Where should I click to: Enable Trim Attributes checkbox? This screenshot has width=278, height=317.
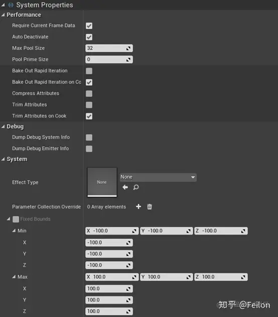pos(89,105)
